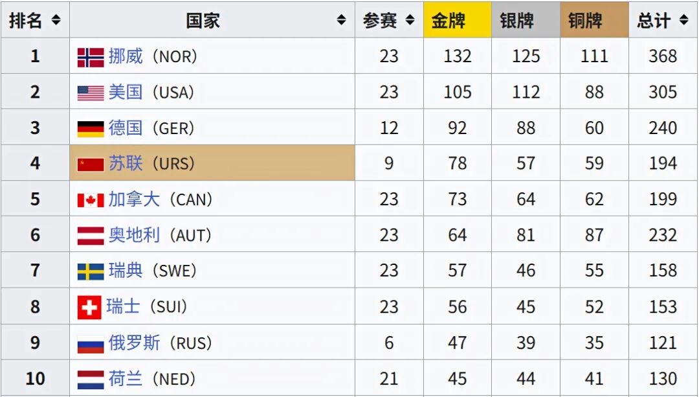Screen dimensions: 699x397
Task: Click the Germany flag icon
Action: [91, 128]
